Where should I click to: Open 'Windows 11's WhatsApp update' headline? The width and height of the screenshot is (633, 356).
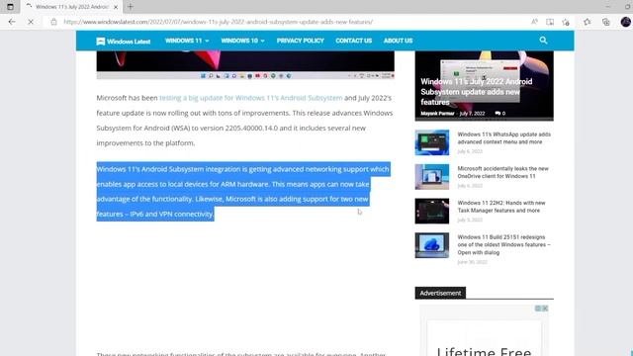(x=503, y=138)
